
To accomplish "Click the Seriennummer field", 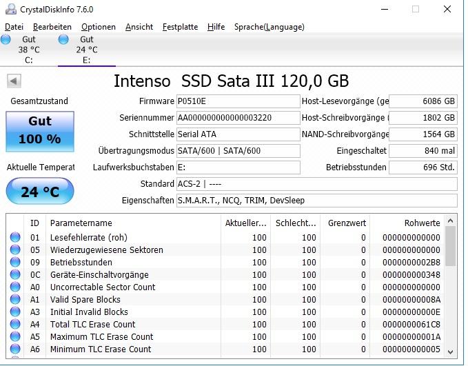I will 238,118.
